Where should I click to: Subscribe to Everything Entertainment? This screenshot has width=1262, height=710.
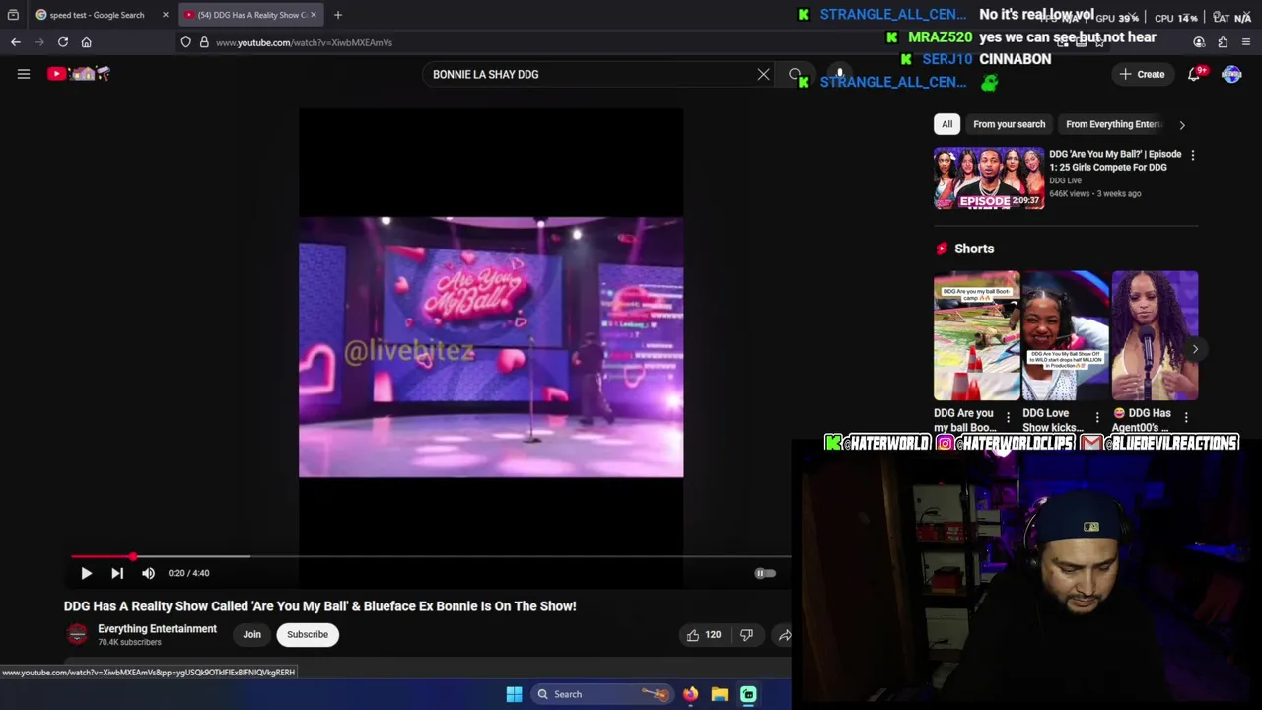pyautogui.click(x=308, y=634)
